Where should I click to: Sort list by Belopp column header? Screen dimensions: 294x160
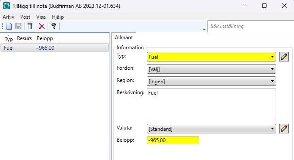tap(45, 38)
